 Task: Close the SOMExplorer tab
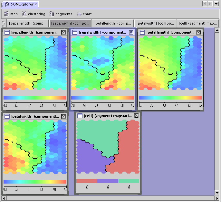tap(36, 4)
